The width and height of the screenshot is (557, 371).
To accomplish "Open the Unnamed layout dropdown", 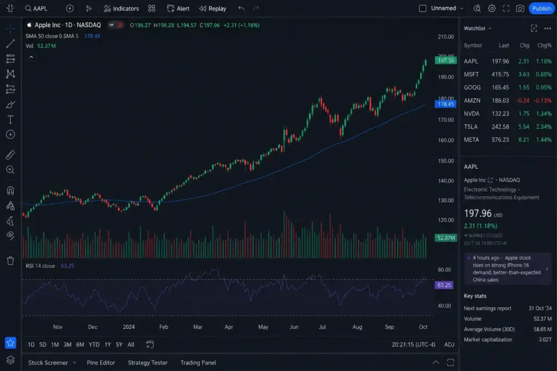I will [x=447, y=8].
